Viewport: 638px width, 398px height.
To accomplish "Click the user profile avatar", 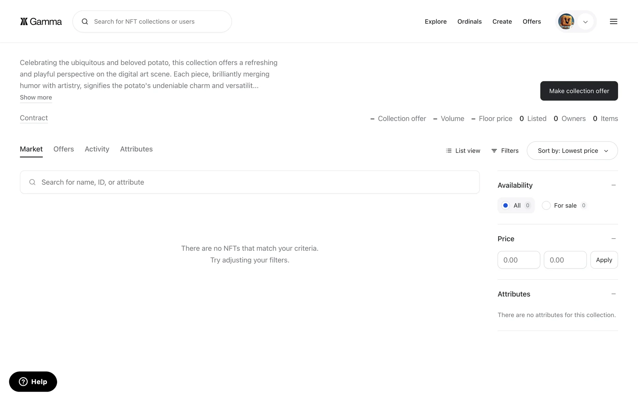I will (x=566, y=22).
